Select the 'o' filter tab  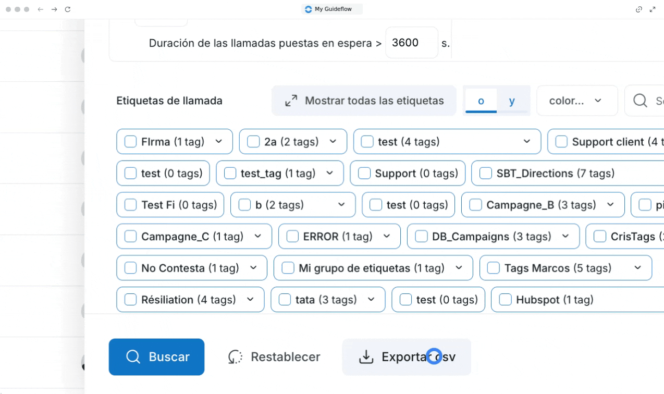(481, 101)
